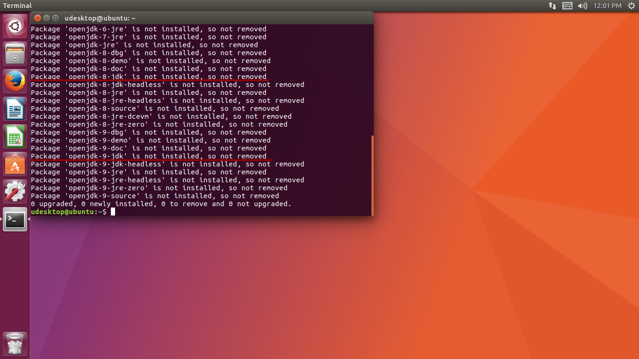Open Ubuntu Software center icon
639x359 pixels.
[x=15, y=164]
